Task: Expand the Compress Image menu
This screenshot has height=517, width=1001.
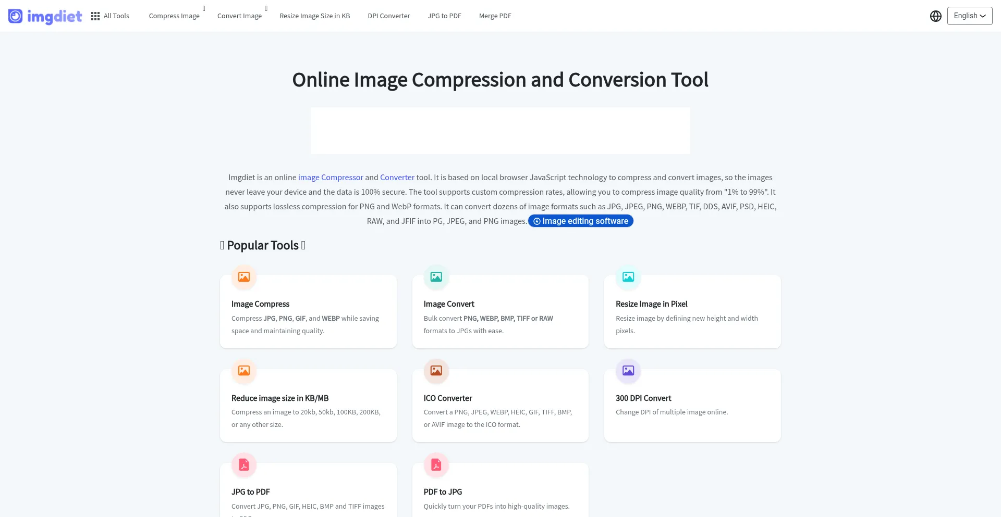Action: tap(174, 16)
